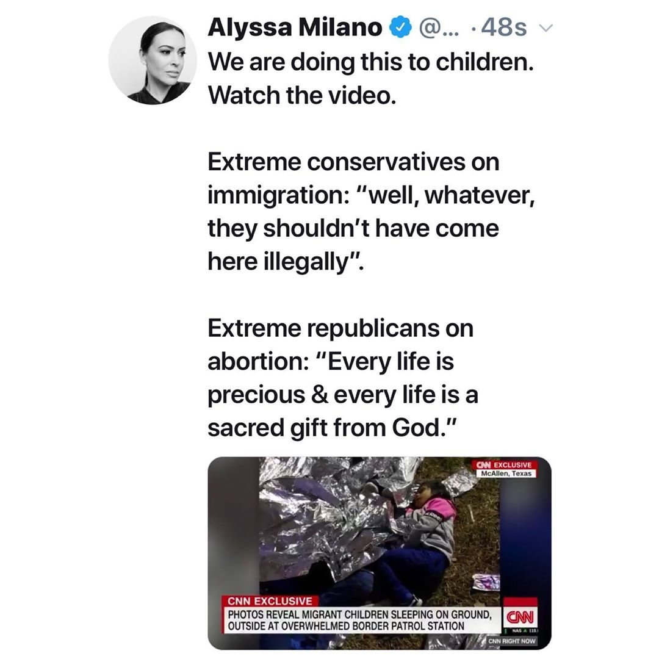Screen dimensions: 659x659
Task: Click the PHOTOS REVEAL MIGRANT CHILDREN headline
Action: pyautogui.click(x=361, y=620)
